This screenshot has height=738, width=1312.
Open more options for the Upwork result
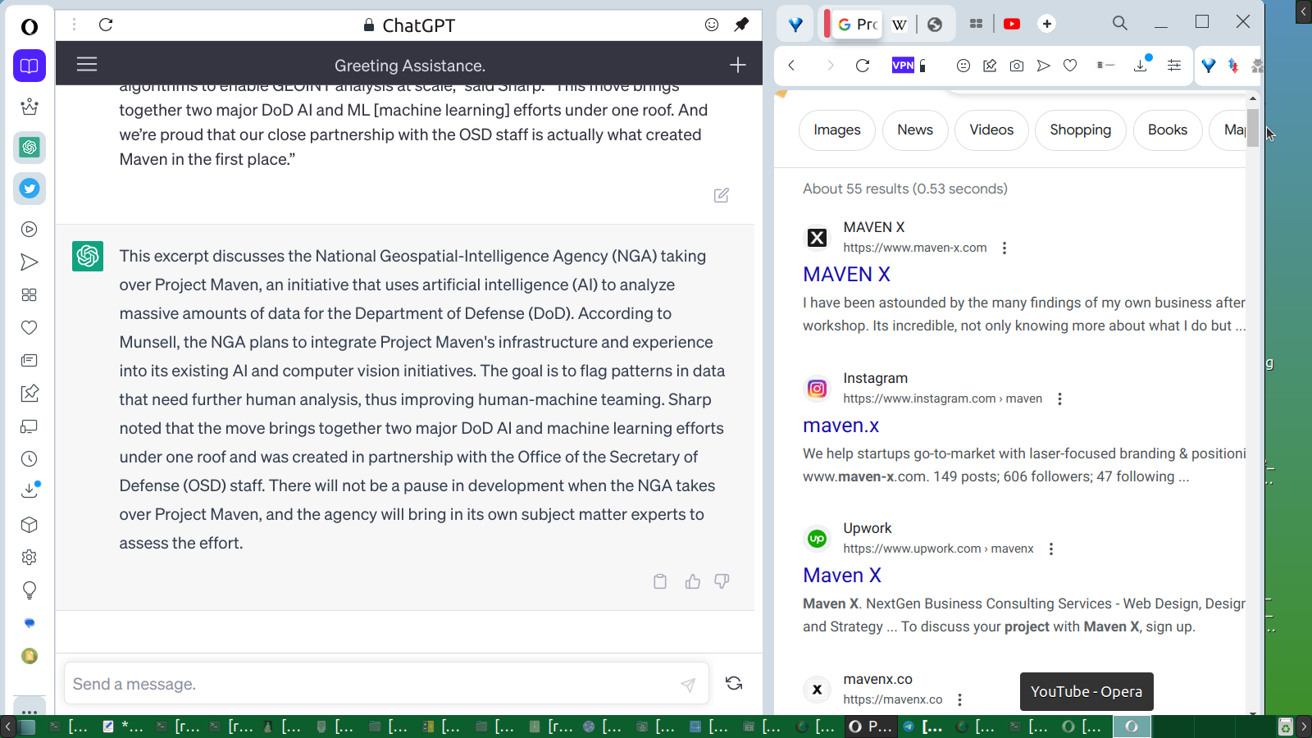coord(1051,549)
